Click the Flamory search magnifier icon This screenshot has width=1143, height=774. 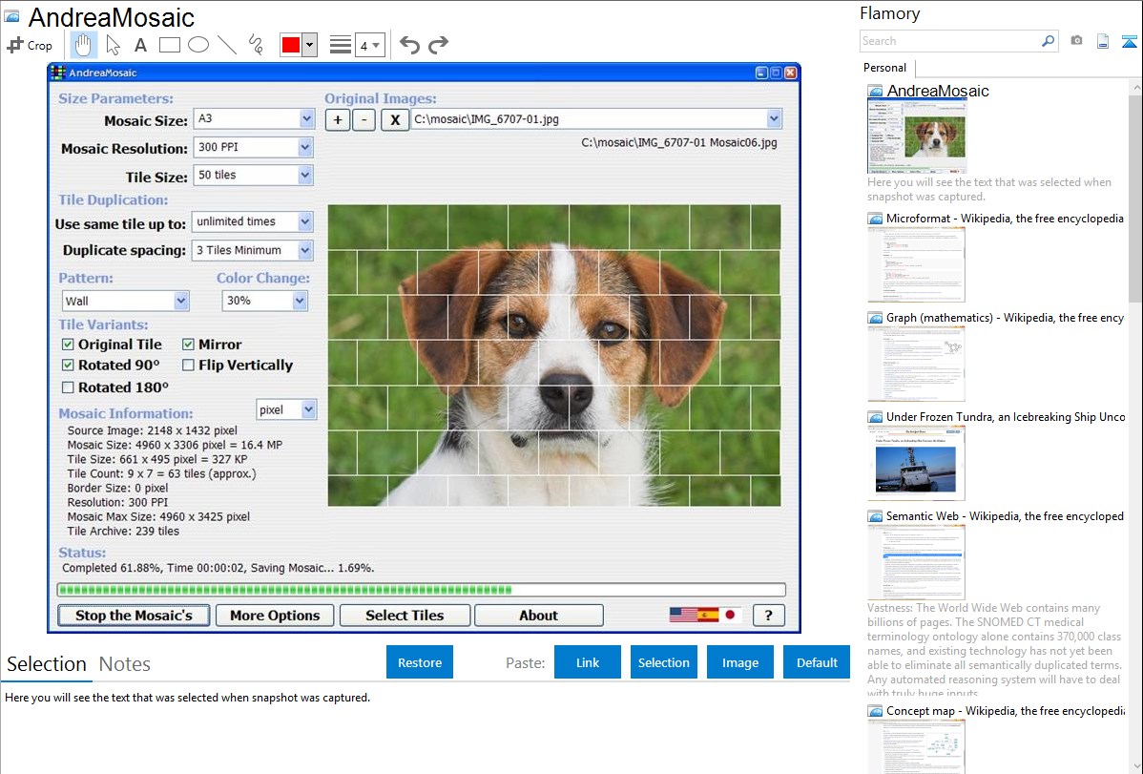(x=1048, y=41)
